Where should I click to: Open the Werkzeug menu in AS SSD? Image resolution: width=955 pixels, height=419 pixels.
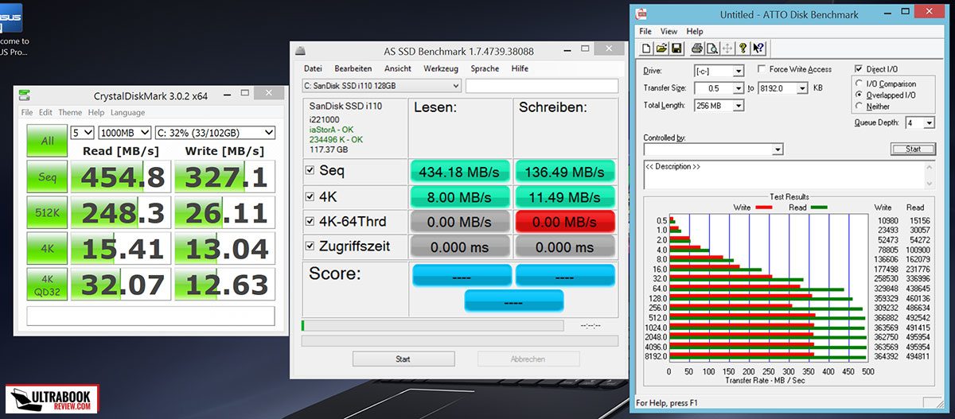[x=441, y=68]
